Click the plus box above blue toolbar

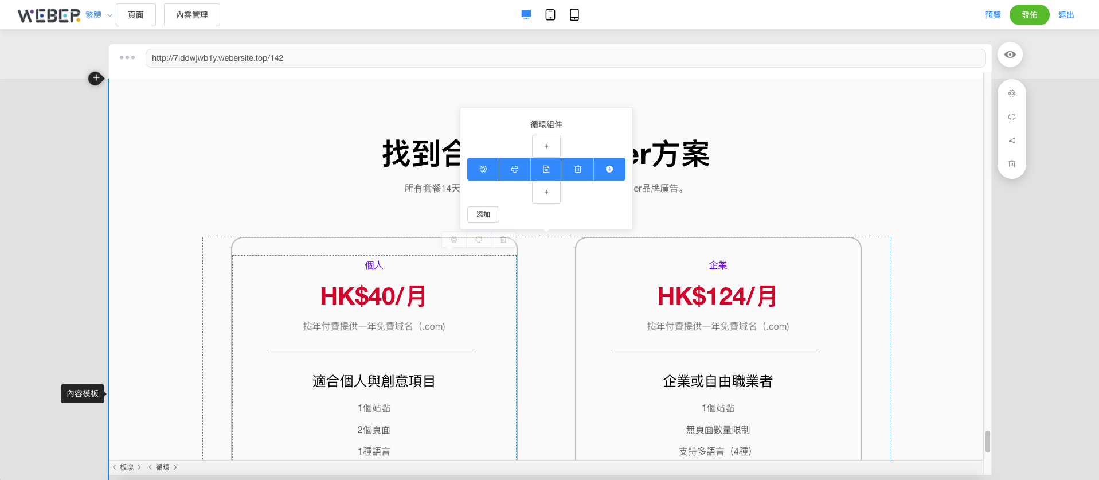pos(546,146)
